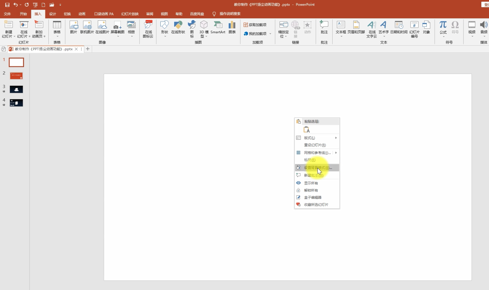Insert a 图表 (chart)
This screenshot has height=290, width=489.
point(232,28)
